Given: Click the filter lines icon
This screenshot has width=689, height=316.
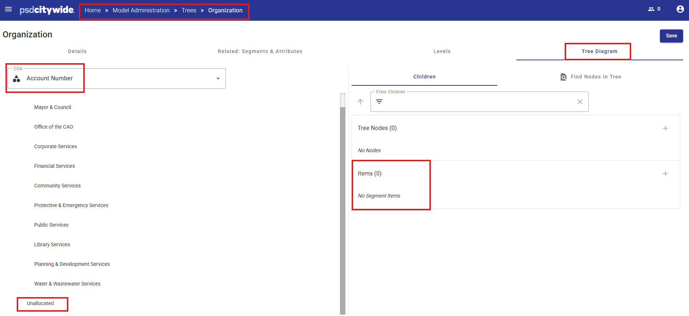Looking at the screenshot, I should pyautogui.click(x=379, y=102).
